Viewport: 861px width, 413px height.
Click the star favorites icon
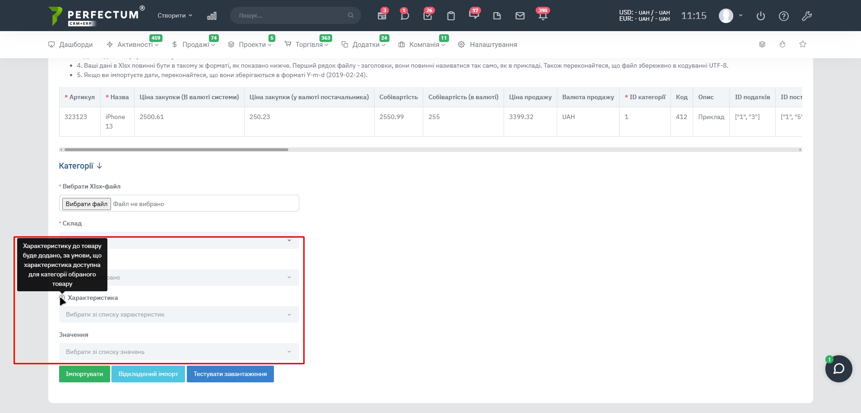802,44
